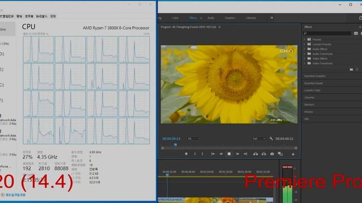
Task: Open the Effects workspace menu icon
Action: coord(201,18)
